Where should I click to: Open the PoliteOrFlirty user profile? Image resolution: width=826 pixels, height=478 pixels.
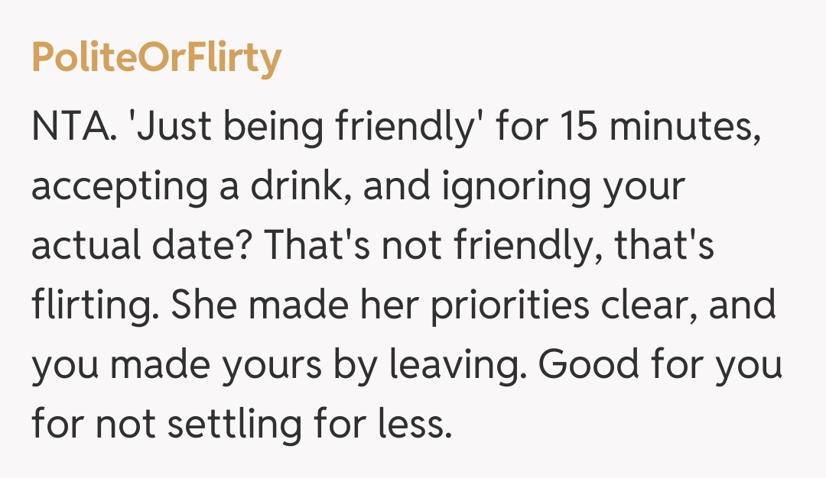tap(156, 58)
